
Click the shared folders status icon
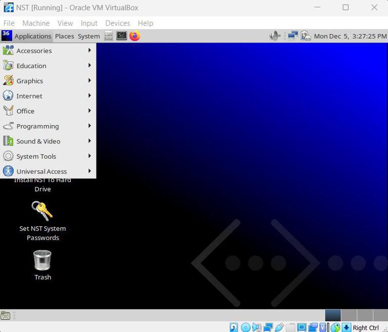291,327
